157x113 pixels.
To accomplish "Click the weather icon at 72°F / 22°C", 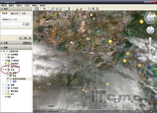I will pos(72,43).
